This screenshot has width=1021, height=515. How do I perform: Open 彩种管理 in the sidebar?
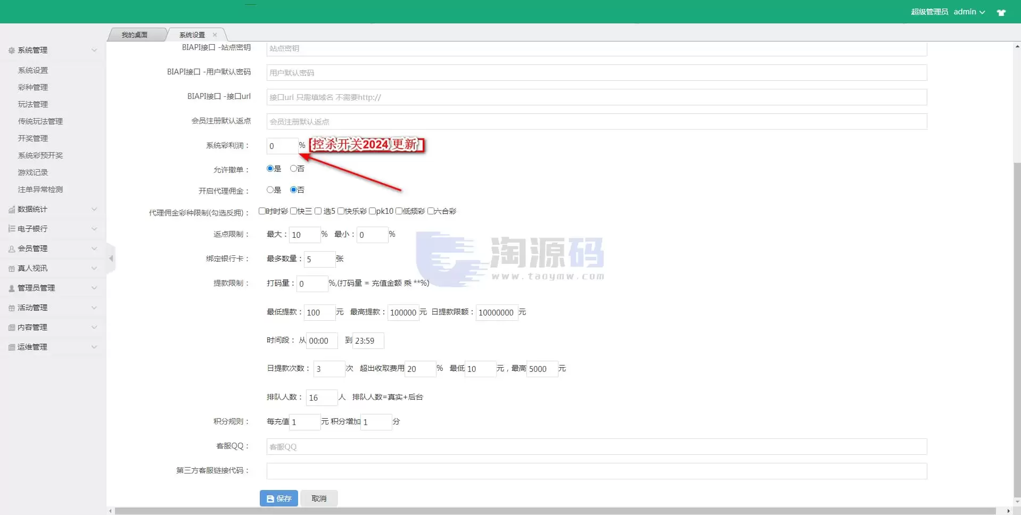coord(33,87)
